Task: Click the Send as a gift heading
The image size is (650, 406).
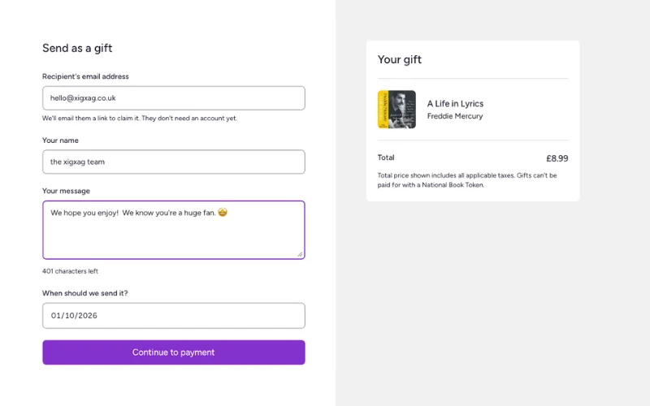Action: coord(77,48)
